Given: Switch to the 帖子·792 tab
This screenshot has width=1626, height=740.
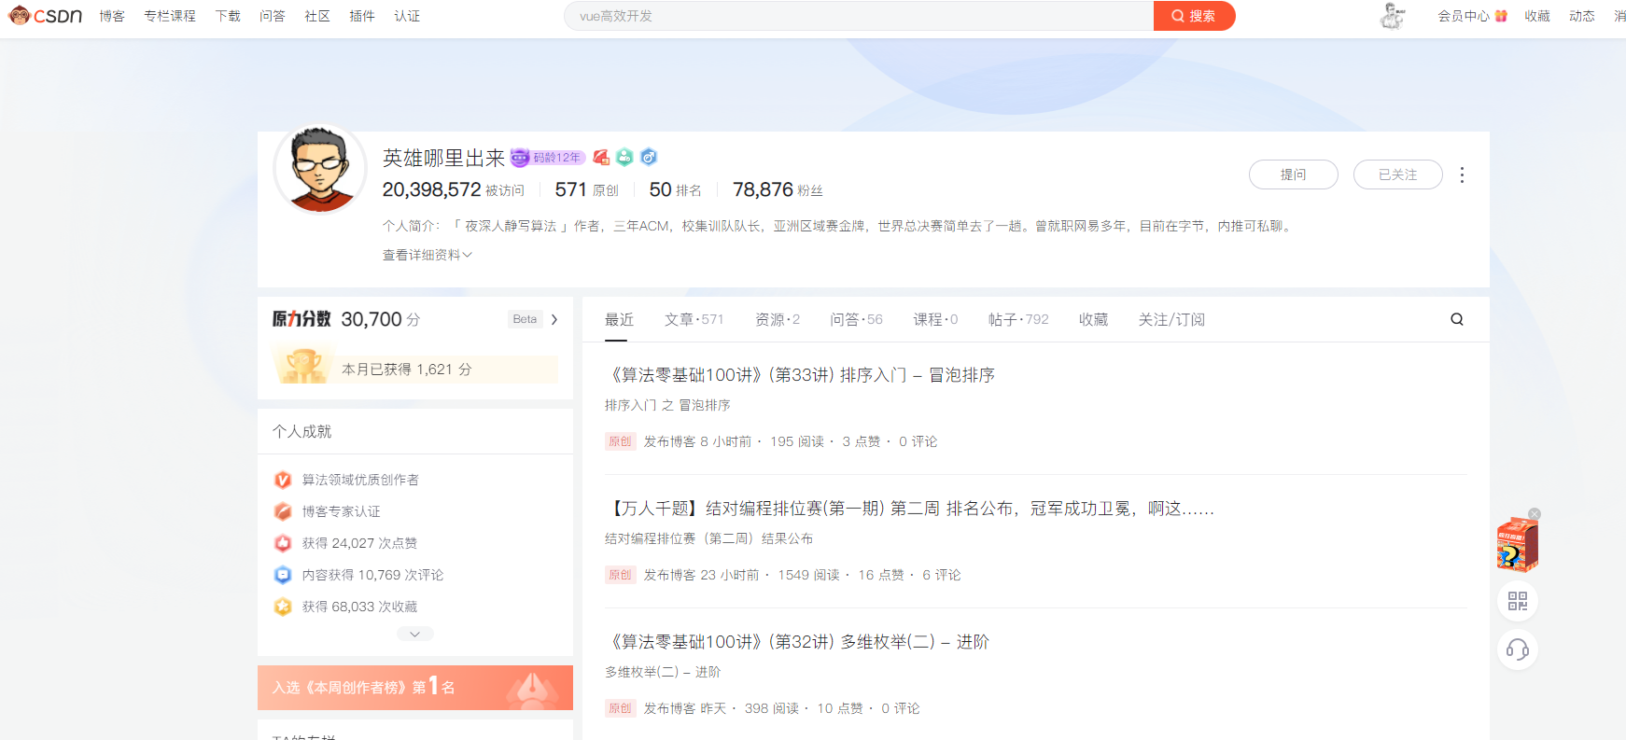Looking at the screenshot, I should tap(1018, 319).
